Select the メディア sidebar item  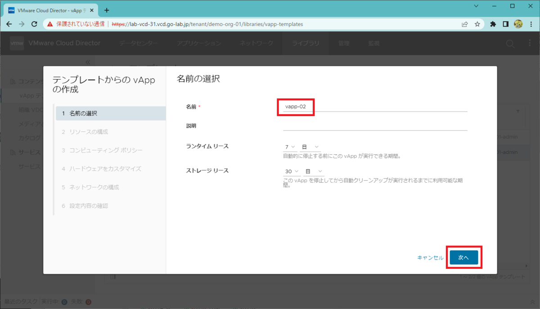(31, 124)
